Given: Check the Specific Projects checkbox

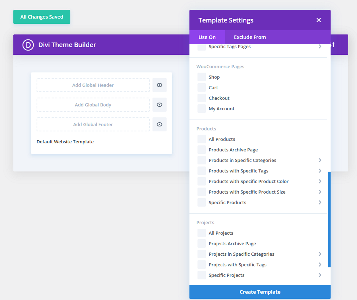Looking at the screenshot, I should pos(202,275).
